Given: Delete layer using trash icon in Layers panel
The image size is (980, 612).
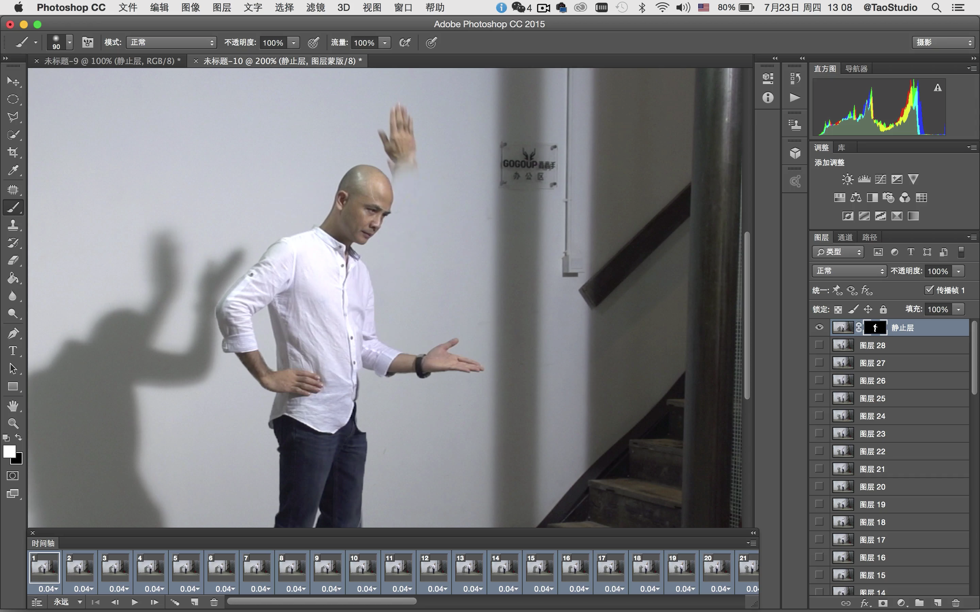Looking at the screenshot, I should [x=956, y=603].
